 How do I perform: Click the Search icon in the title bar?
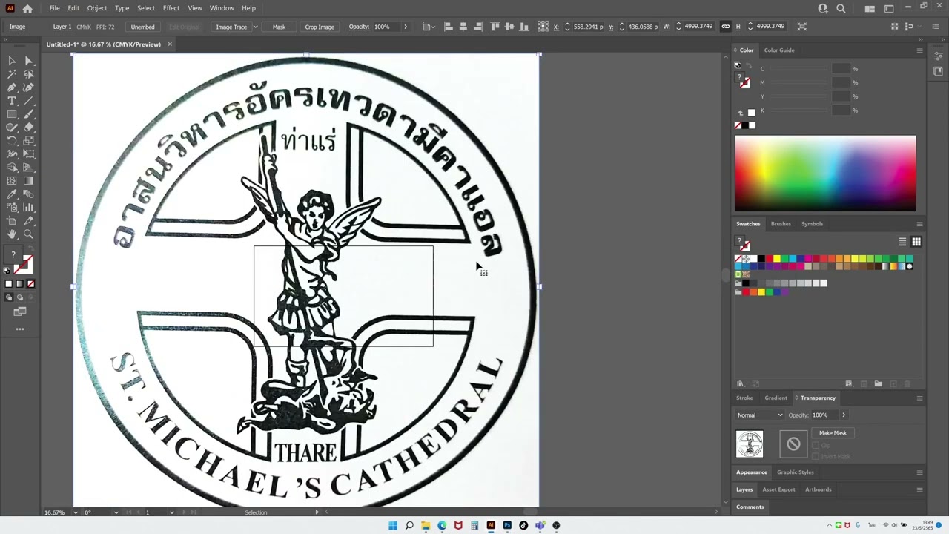tap(841, 8)
